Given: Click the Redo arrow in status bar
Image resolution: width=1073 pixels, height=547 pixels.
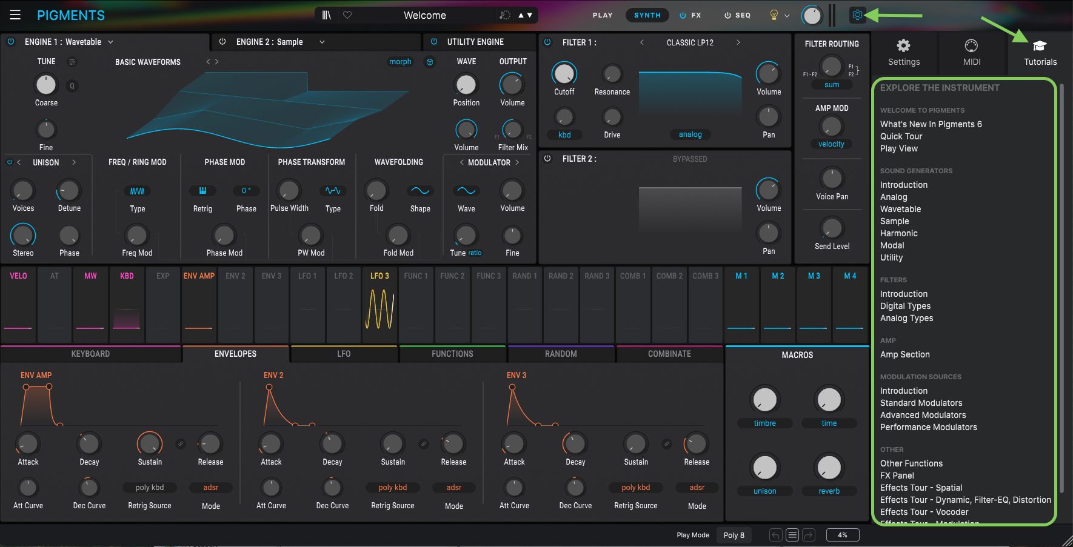Looking at the screenshot, I should click(x=808, y=535).
